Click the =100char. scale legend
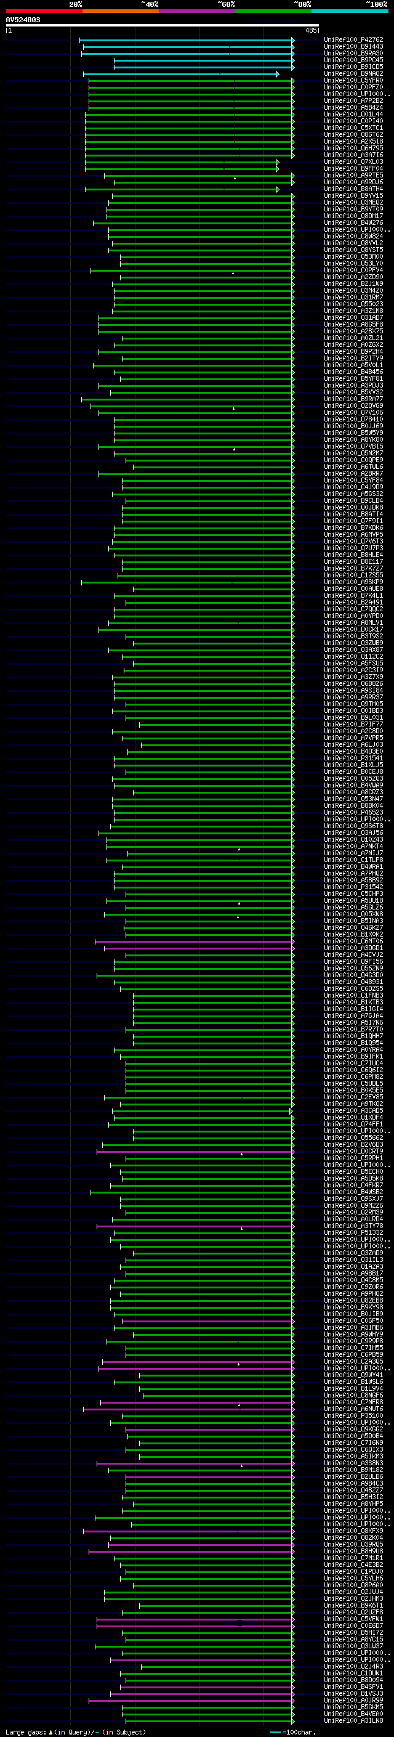Viewport: 394px width, 1737px height. click(292, 1731)
